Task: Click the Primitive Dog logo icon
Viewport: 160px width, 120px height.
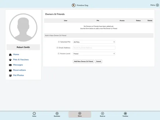Action: coord(73,5)
